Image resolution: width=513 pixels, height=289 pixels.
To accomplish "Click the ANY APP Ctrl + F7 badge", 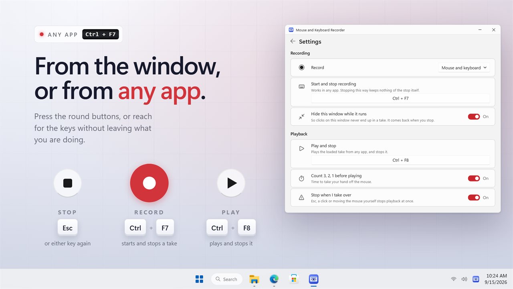I will (79, 35).
